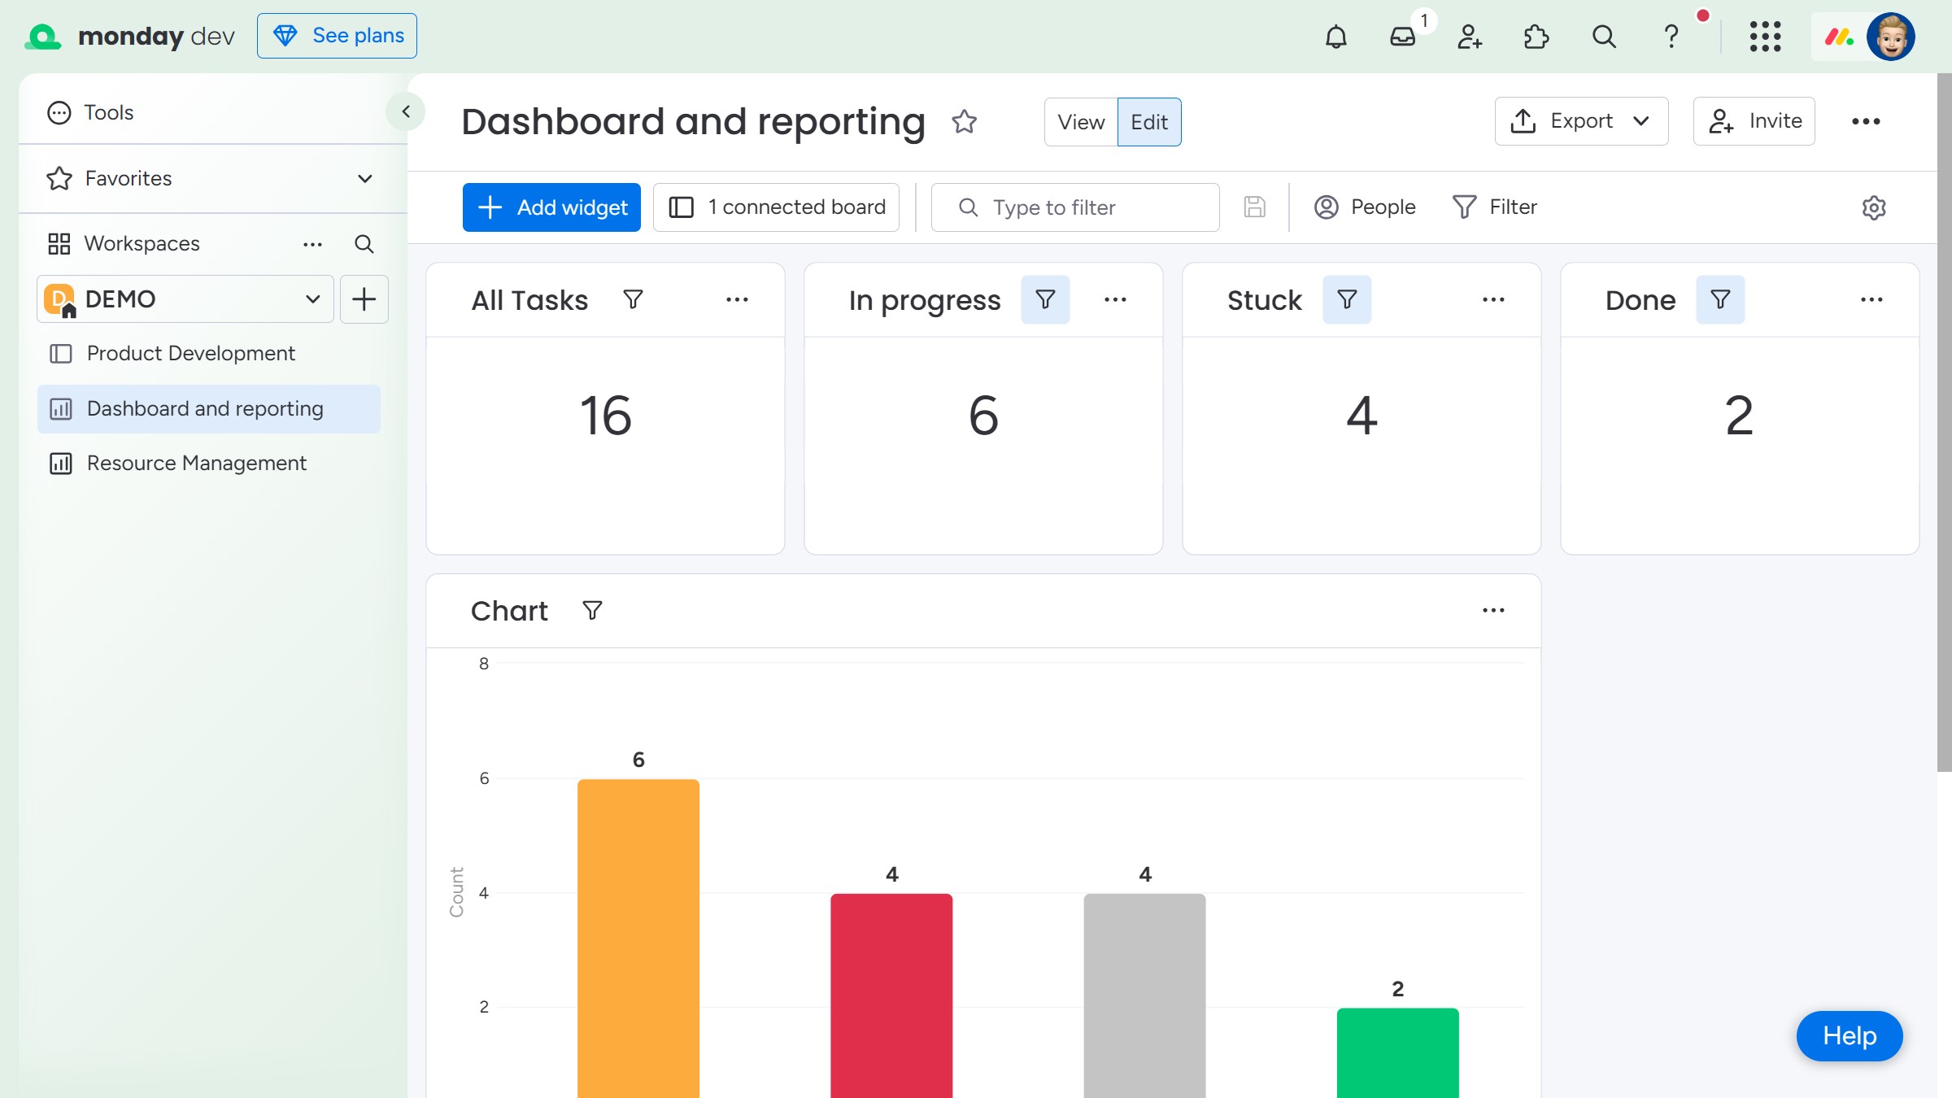The width and height of the screenshot is (1952, 1098).
Task: Open the In progress widget menu
Action: (x=1115, y=300)
